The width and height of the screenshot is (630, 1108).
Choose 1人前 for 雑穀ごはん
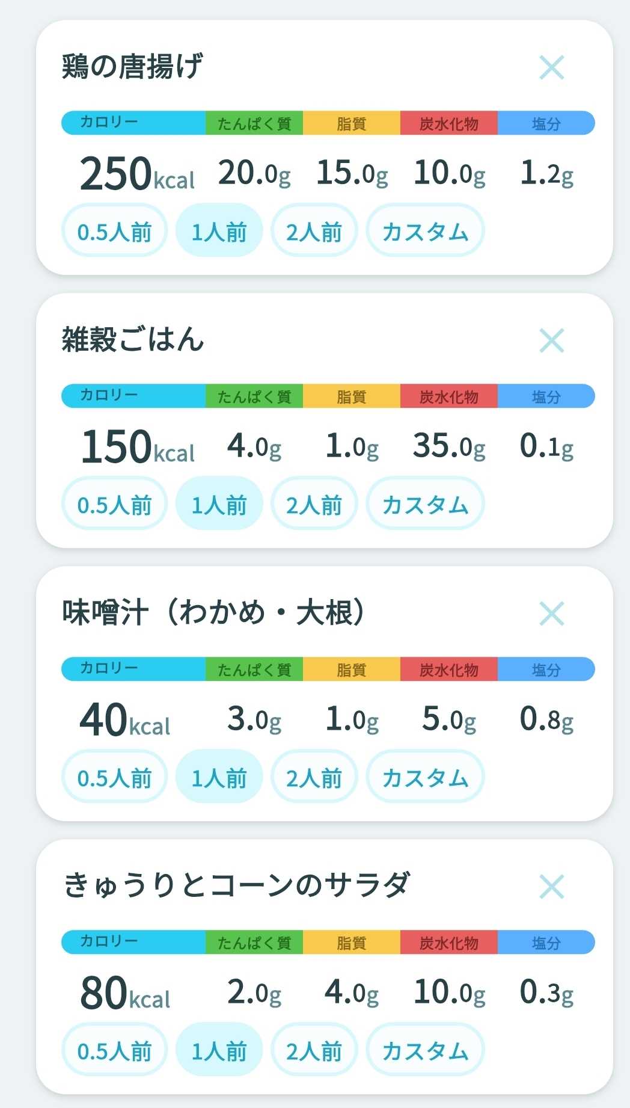click(219, 503)
